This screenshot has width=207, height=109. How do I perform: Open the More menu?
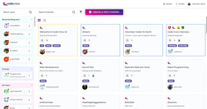pyautogui.click(x=180, y=4)
